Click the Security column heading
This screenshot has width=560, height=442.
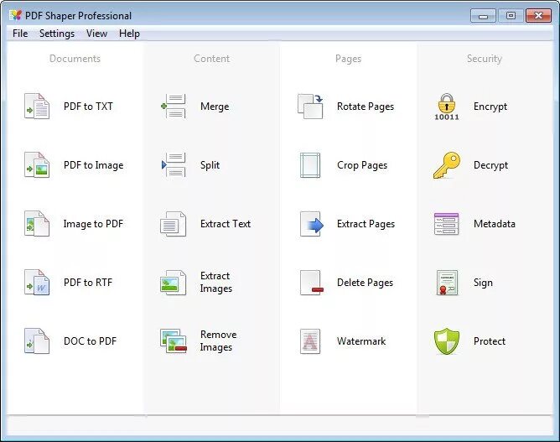click(485, 59)
